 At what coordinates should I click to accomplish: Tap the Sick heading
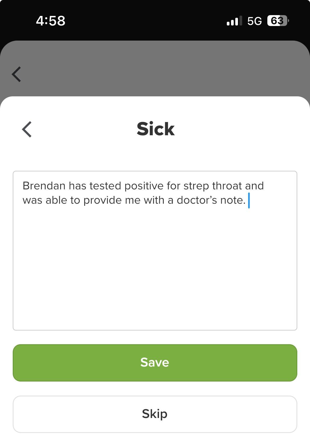pos(156,129)
